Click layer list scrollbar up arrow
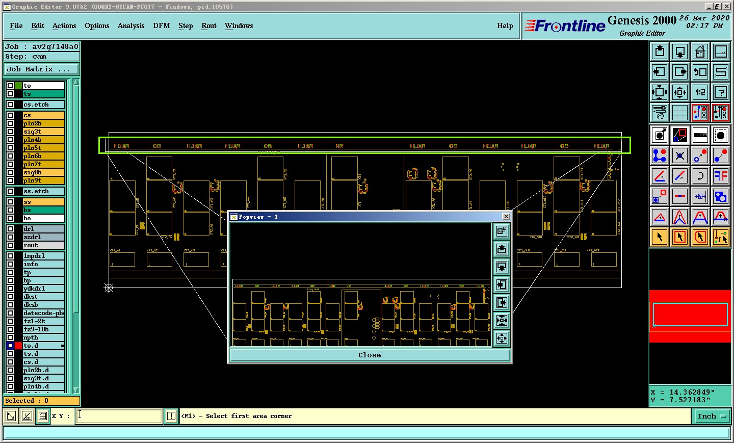 76,82
